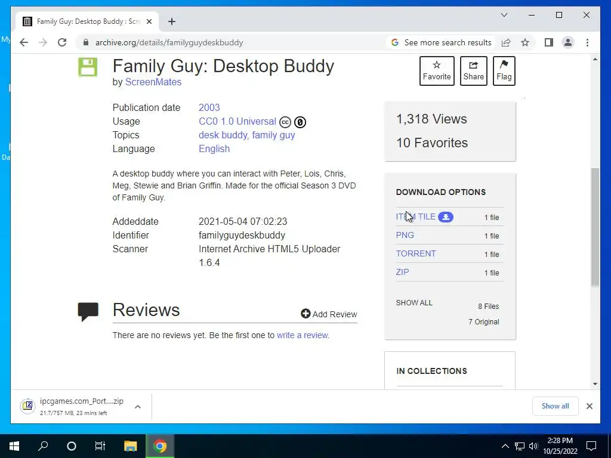Download the ITEM TILE file
Screen dimensions: 611x458
[415, 217]
